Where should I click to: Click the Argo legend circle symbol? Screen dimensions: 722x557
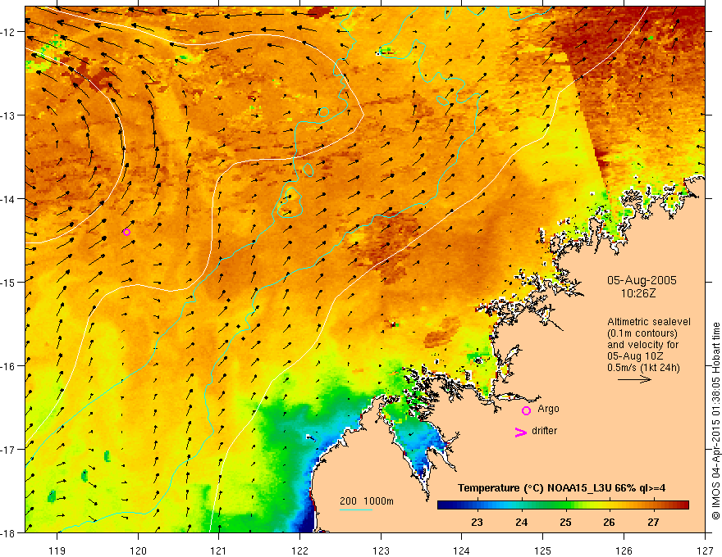point(526,410)
